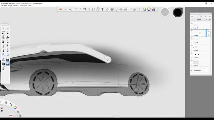The height and width of the screenshot is (120, 214).
Task: Select the Layer4 thumbnail
Action: point(196,47)
